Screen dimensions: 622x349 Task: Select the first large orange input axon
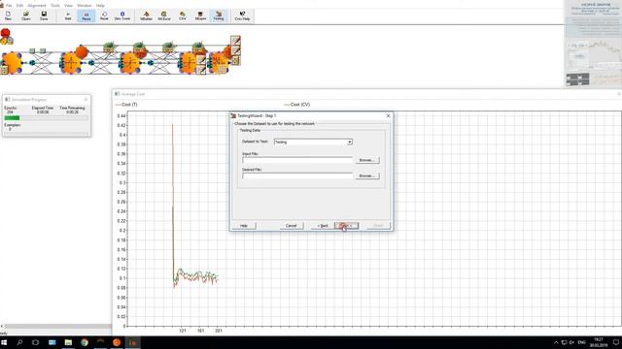pos(12,62)
